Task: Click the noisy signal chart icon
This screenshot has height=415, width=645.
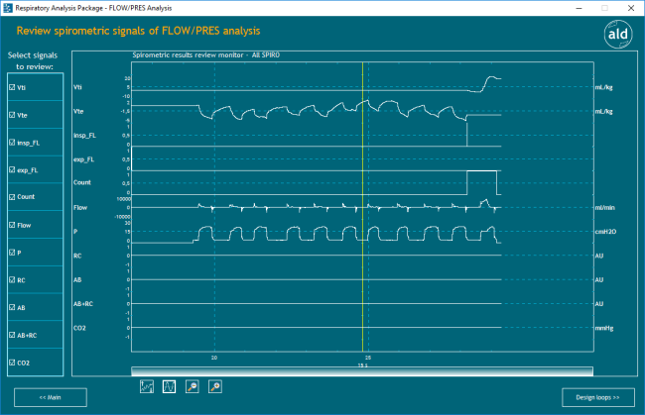Action: click(146, 386)
